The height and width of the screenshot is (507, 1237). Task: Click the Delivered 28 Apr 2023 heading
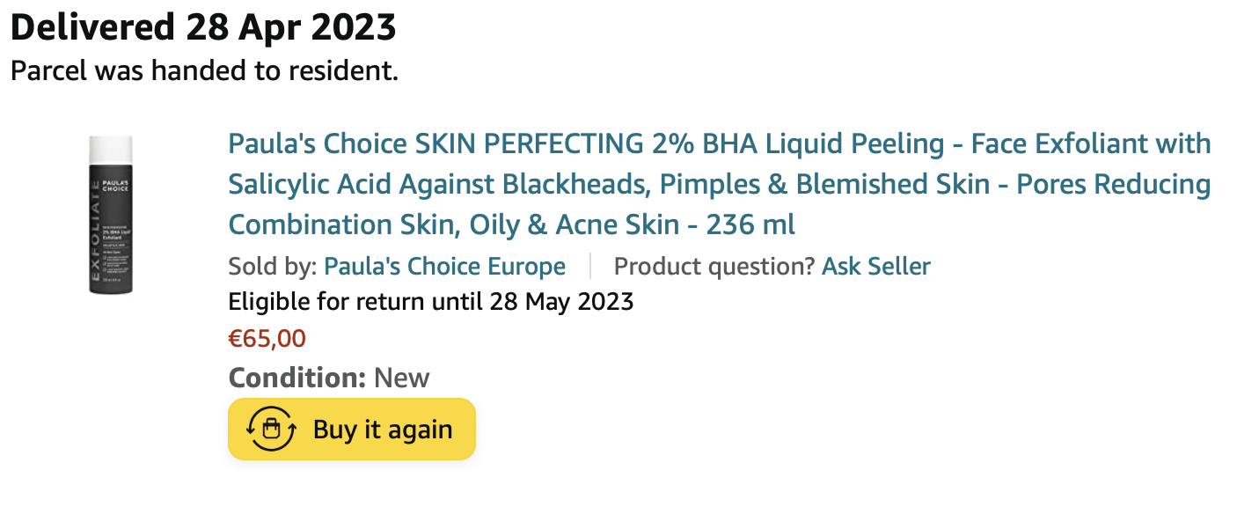coord(203,28)
